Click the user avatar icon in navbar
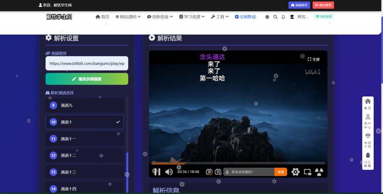Screen dimensions: 383x194 pyautogui.click(x=292, y=17)
